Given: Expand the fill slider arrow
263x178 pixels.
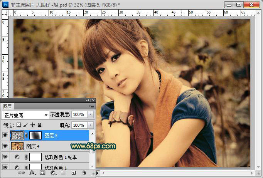Looking at the screenshot, I should pyautogui.click(x=90, y=125).
